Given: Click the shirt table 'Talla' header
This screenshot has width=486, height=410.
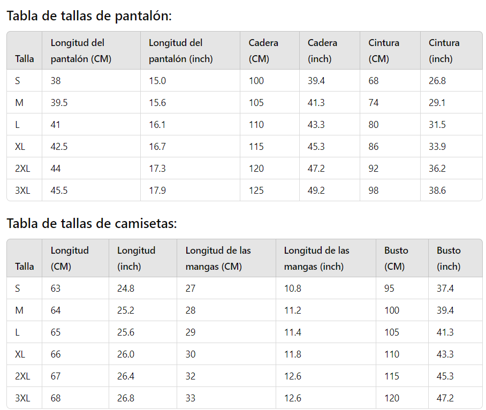Looking at the screenshot, I should 25,266.
